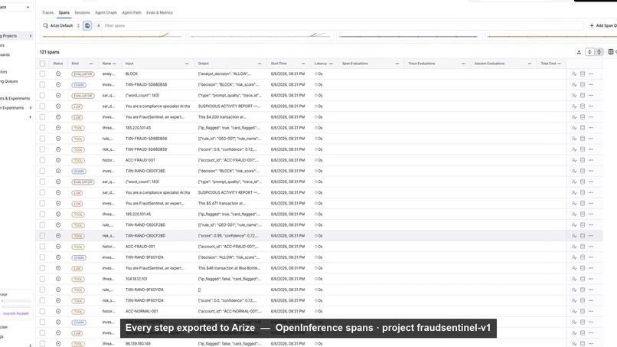Add the $4,200 transaction row to dataset
Viewport: 617px width, 347px height.
point(583,117)
